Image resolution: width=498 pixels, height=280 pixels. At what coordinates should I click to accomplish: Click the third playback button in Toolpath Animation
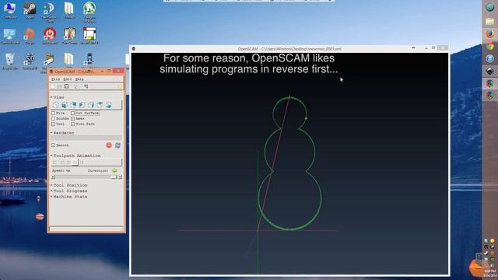[x=68, y=163]
